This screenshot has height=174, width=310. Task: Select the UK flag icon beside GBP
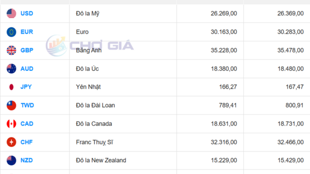tap(11, 50)
